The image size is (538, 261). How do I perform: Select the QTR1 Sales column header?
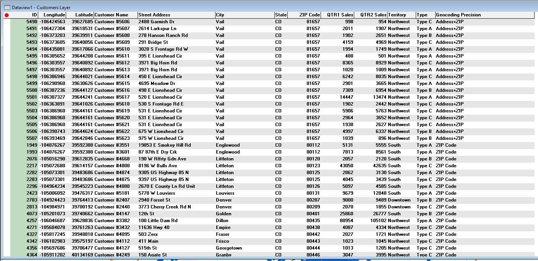tap(338, 15)
